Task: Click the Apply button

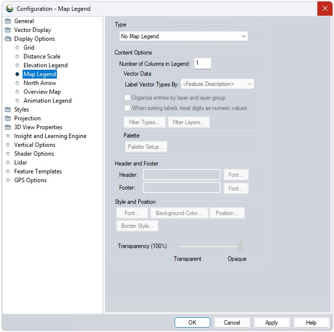Action: point(272,323)
